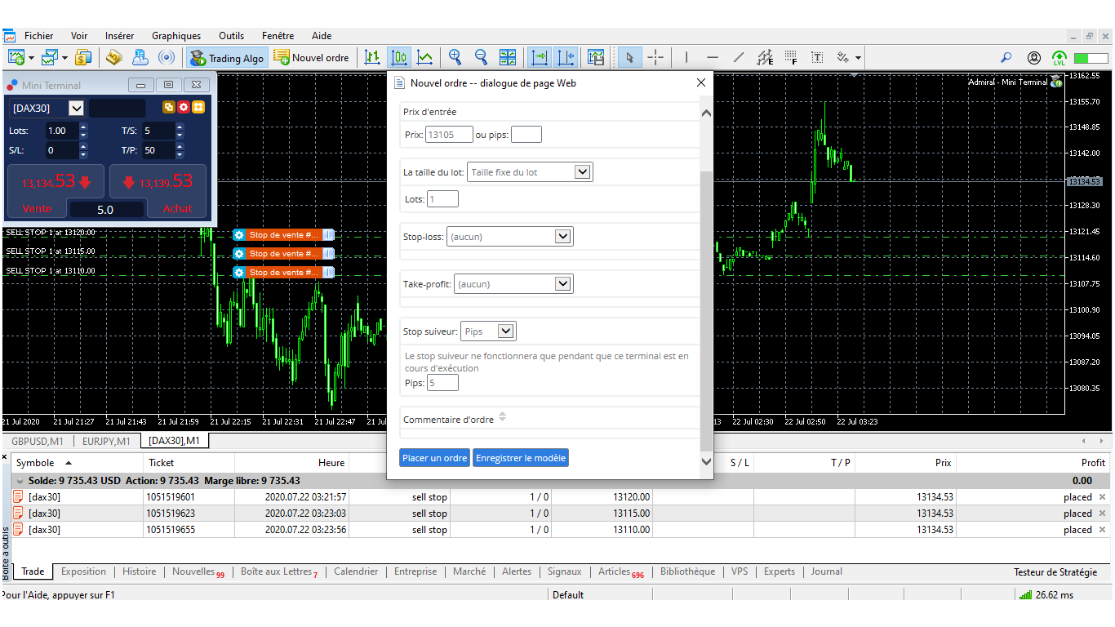Click Placer un ordre button
This screenshot has width=1115, height=627.
click(435, 458)
